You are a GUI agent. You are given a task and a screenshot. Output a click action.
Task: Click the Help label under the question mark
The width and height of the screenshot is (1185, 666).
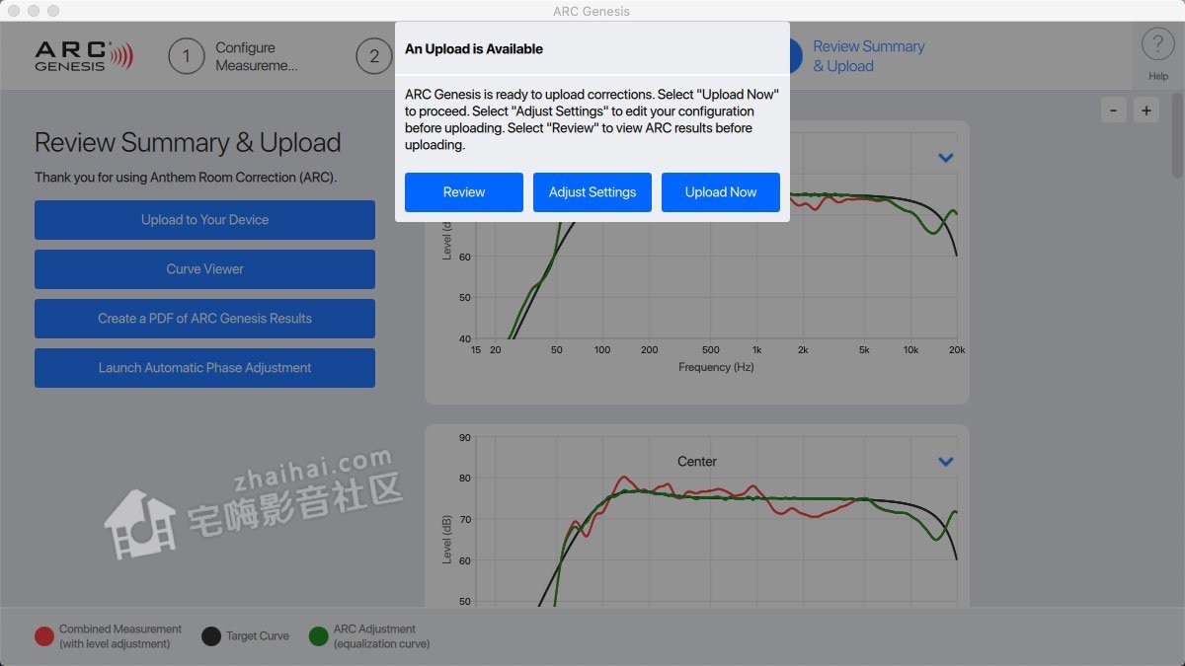click(x=1158, y=76)
